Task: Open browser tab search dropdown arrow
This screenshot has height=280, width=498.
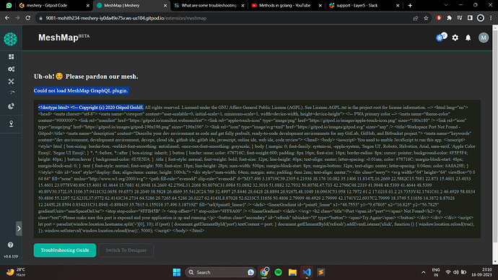Action: pos(445,5)
